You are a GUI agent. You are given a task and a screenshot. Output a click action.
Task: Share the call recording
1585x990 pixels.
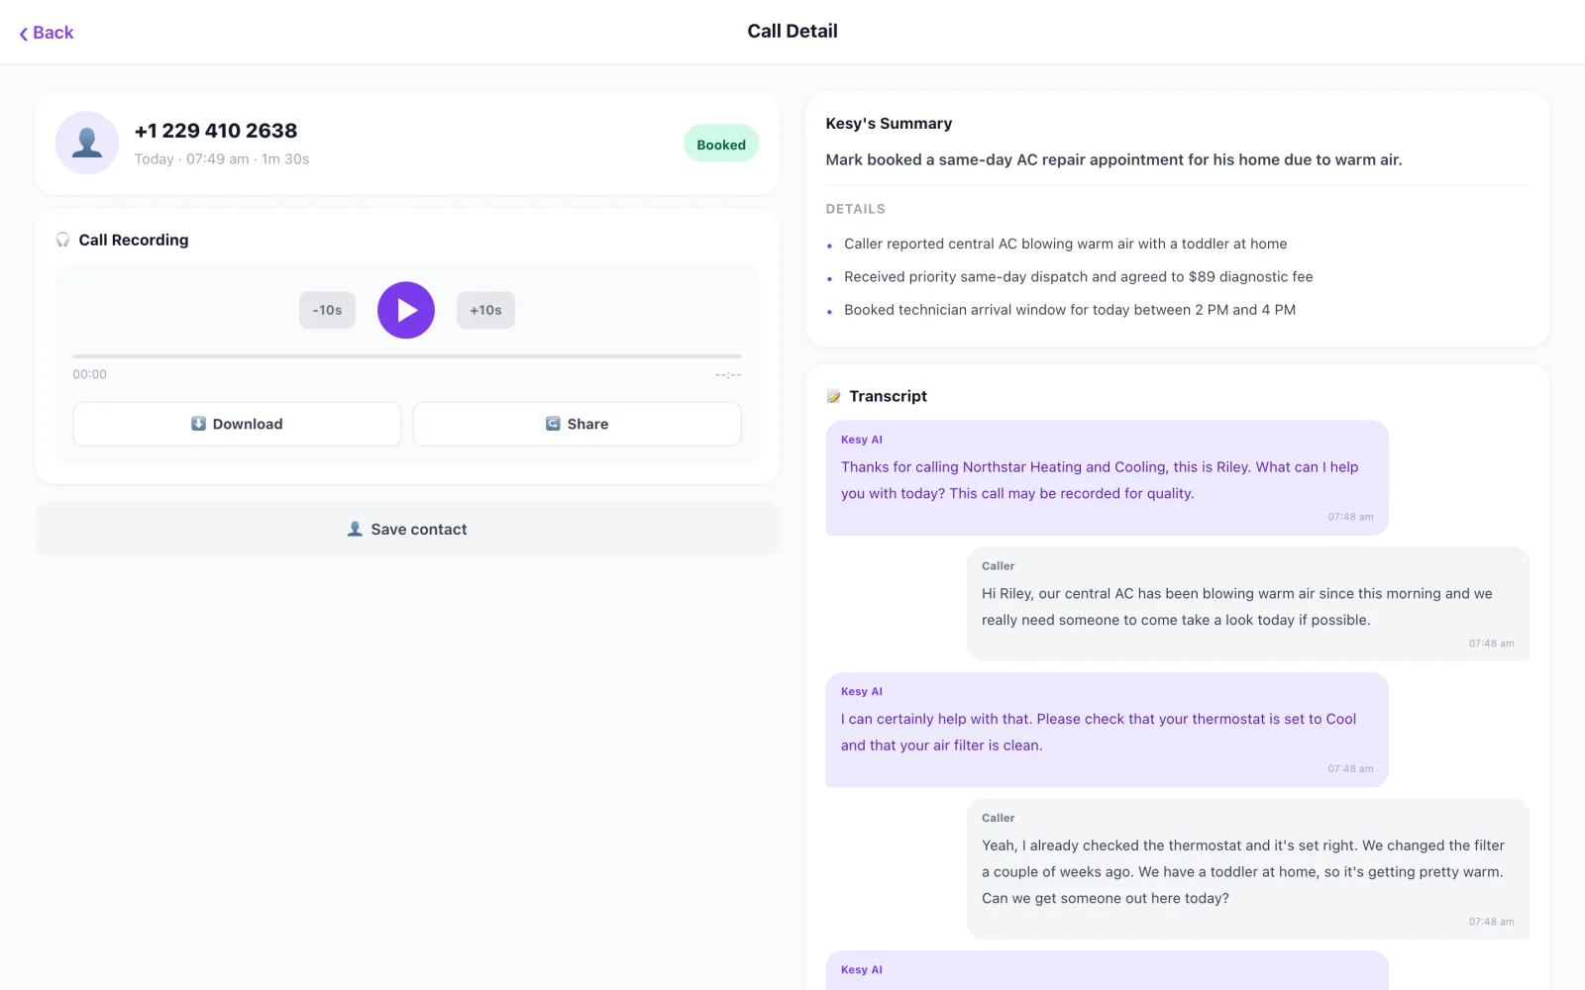[578, 424]
